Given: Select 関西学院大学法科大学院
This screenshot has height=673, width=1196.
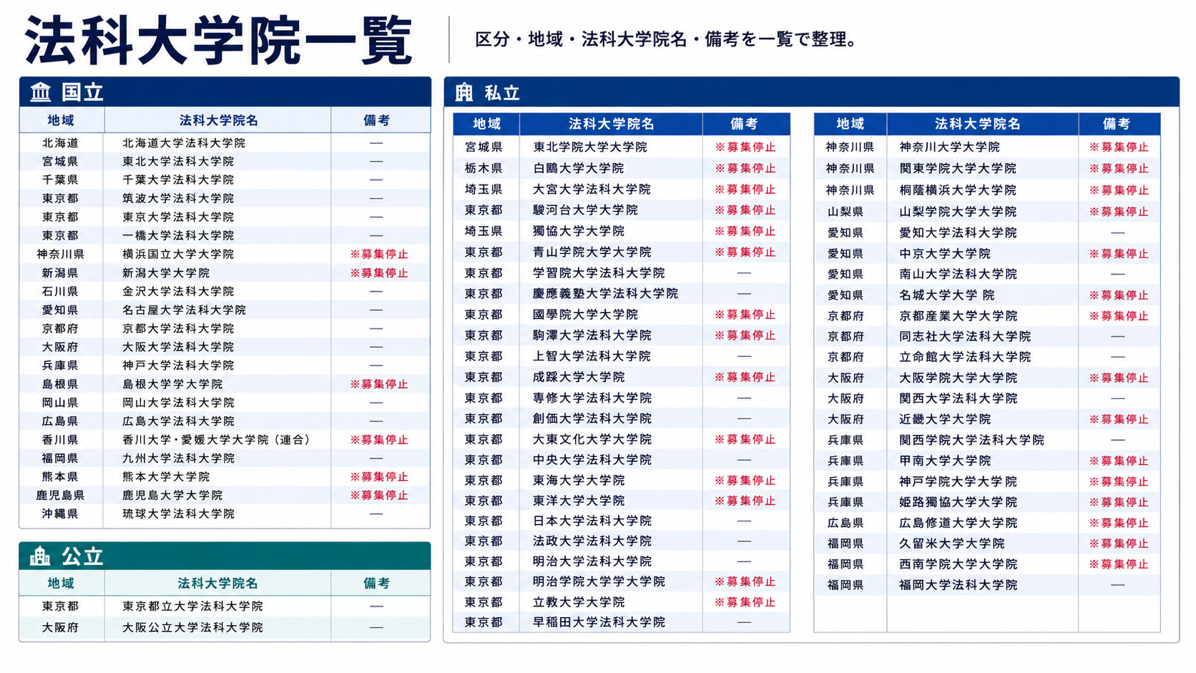Looking at the screenshot, I should (971, 440).
